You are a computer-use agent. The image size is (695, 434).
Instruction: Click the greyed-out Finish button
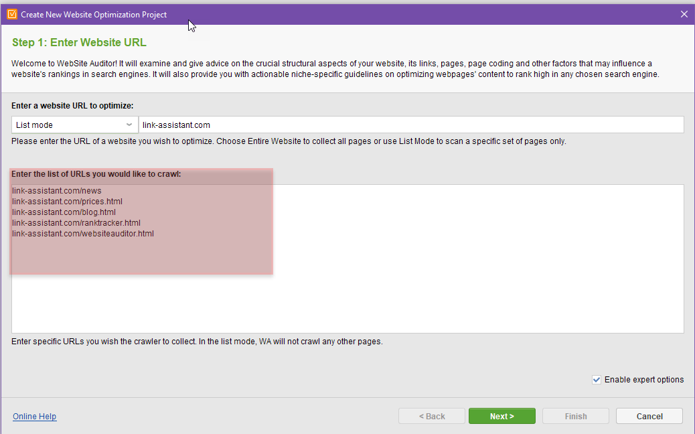[x=576, y=416]
